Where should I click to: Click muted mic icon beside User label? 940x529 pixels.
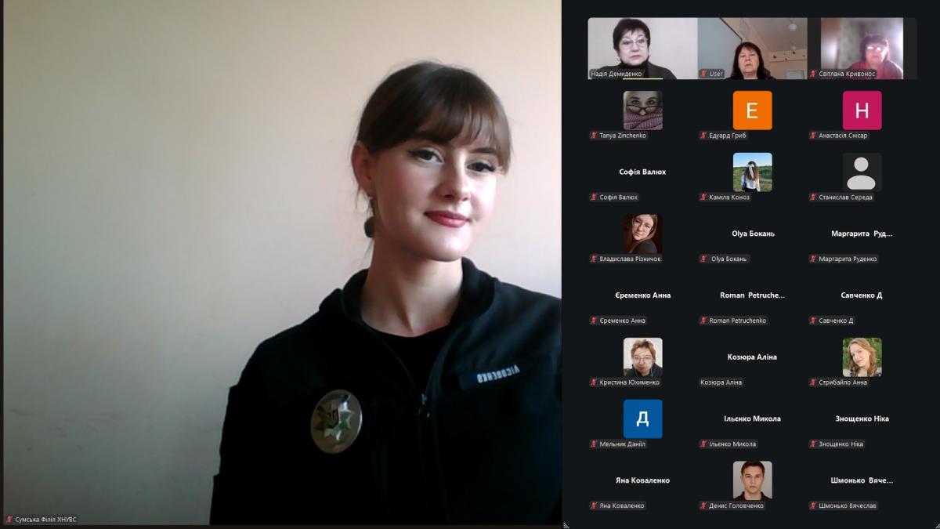tap(705, 74)
